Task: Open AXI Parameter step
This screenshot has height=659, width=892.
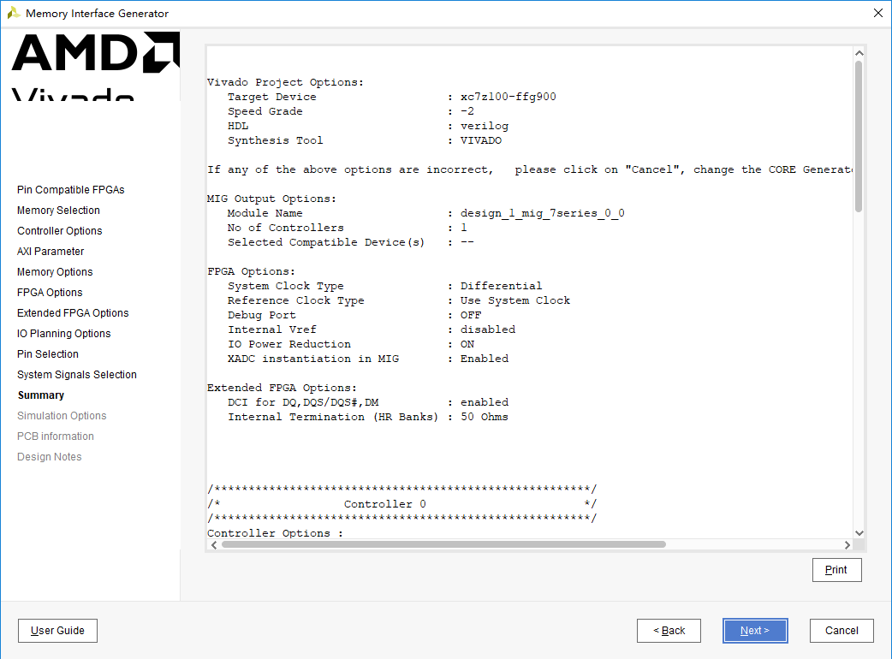Action: click(x=51, y=252)
